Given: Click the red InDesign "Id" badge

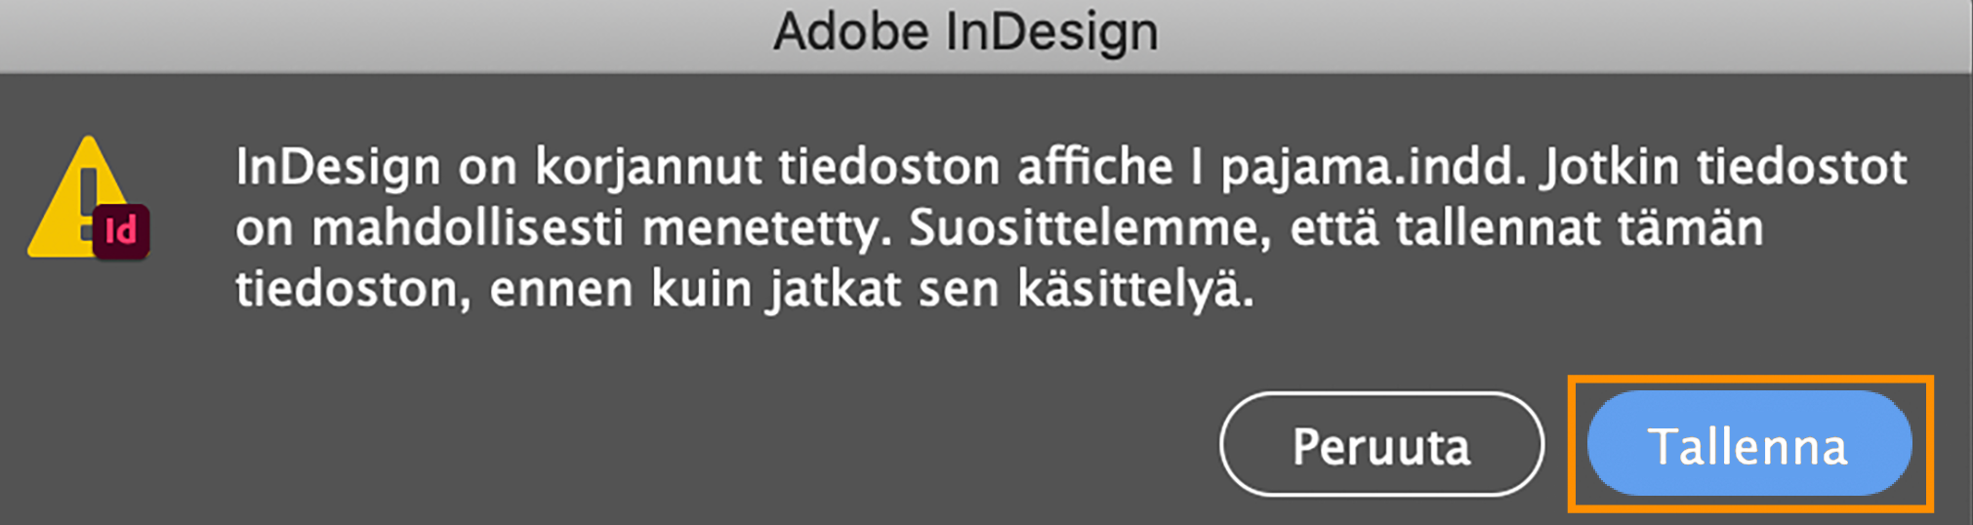Looking at the screenshot, I should tap(121, 231).
